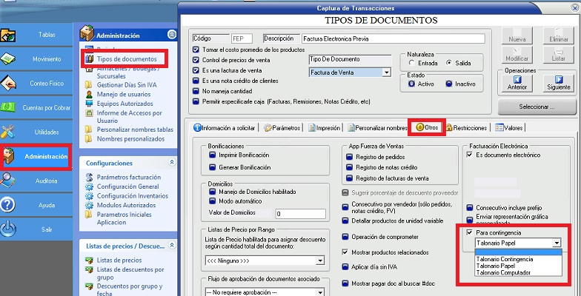Enable Imprimir Bonificación checkbox

(213, 156)
